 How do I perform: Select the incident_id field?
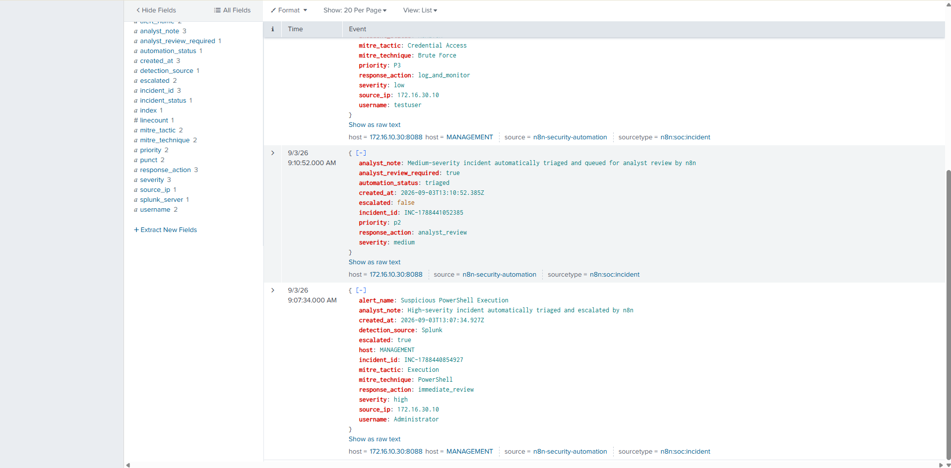157,91
